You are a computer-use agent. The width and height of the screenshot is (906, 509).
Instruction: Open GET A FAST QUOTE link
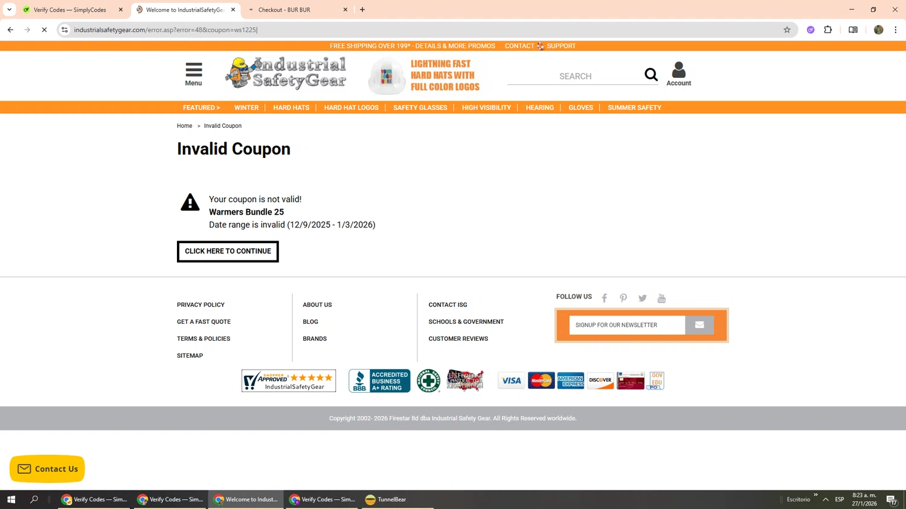click(x=204, y=321)
